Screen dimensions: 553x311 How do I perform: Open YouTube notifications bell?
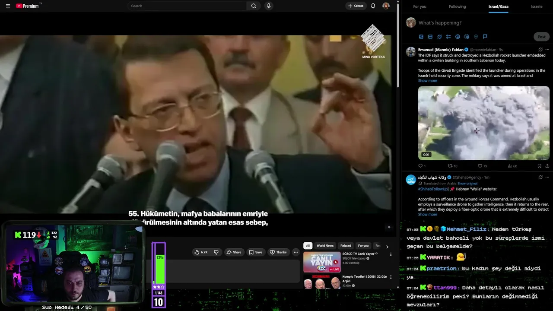pos(373,6)
